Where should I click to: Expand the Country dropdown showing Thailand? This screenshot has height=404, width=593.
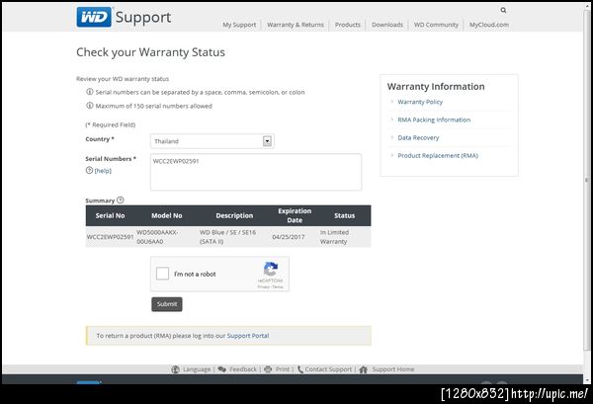pyautogui.click(x=212, y=141)
